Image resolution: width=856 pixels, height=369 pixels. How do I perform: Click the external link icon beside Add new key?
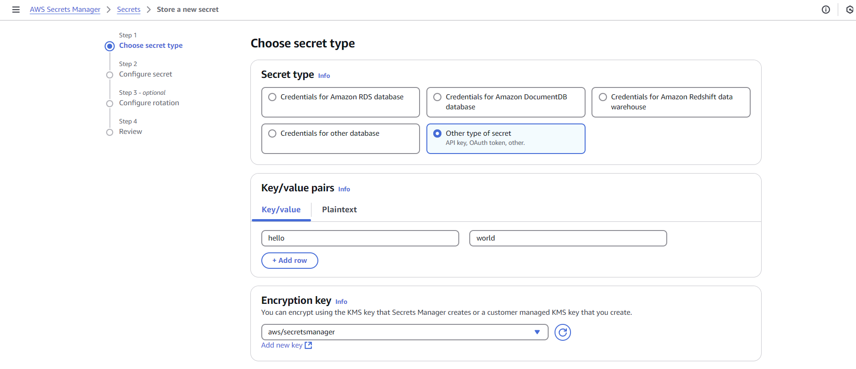click(308, 345)
